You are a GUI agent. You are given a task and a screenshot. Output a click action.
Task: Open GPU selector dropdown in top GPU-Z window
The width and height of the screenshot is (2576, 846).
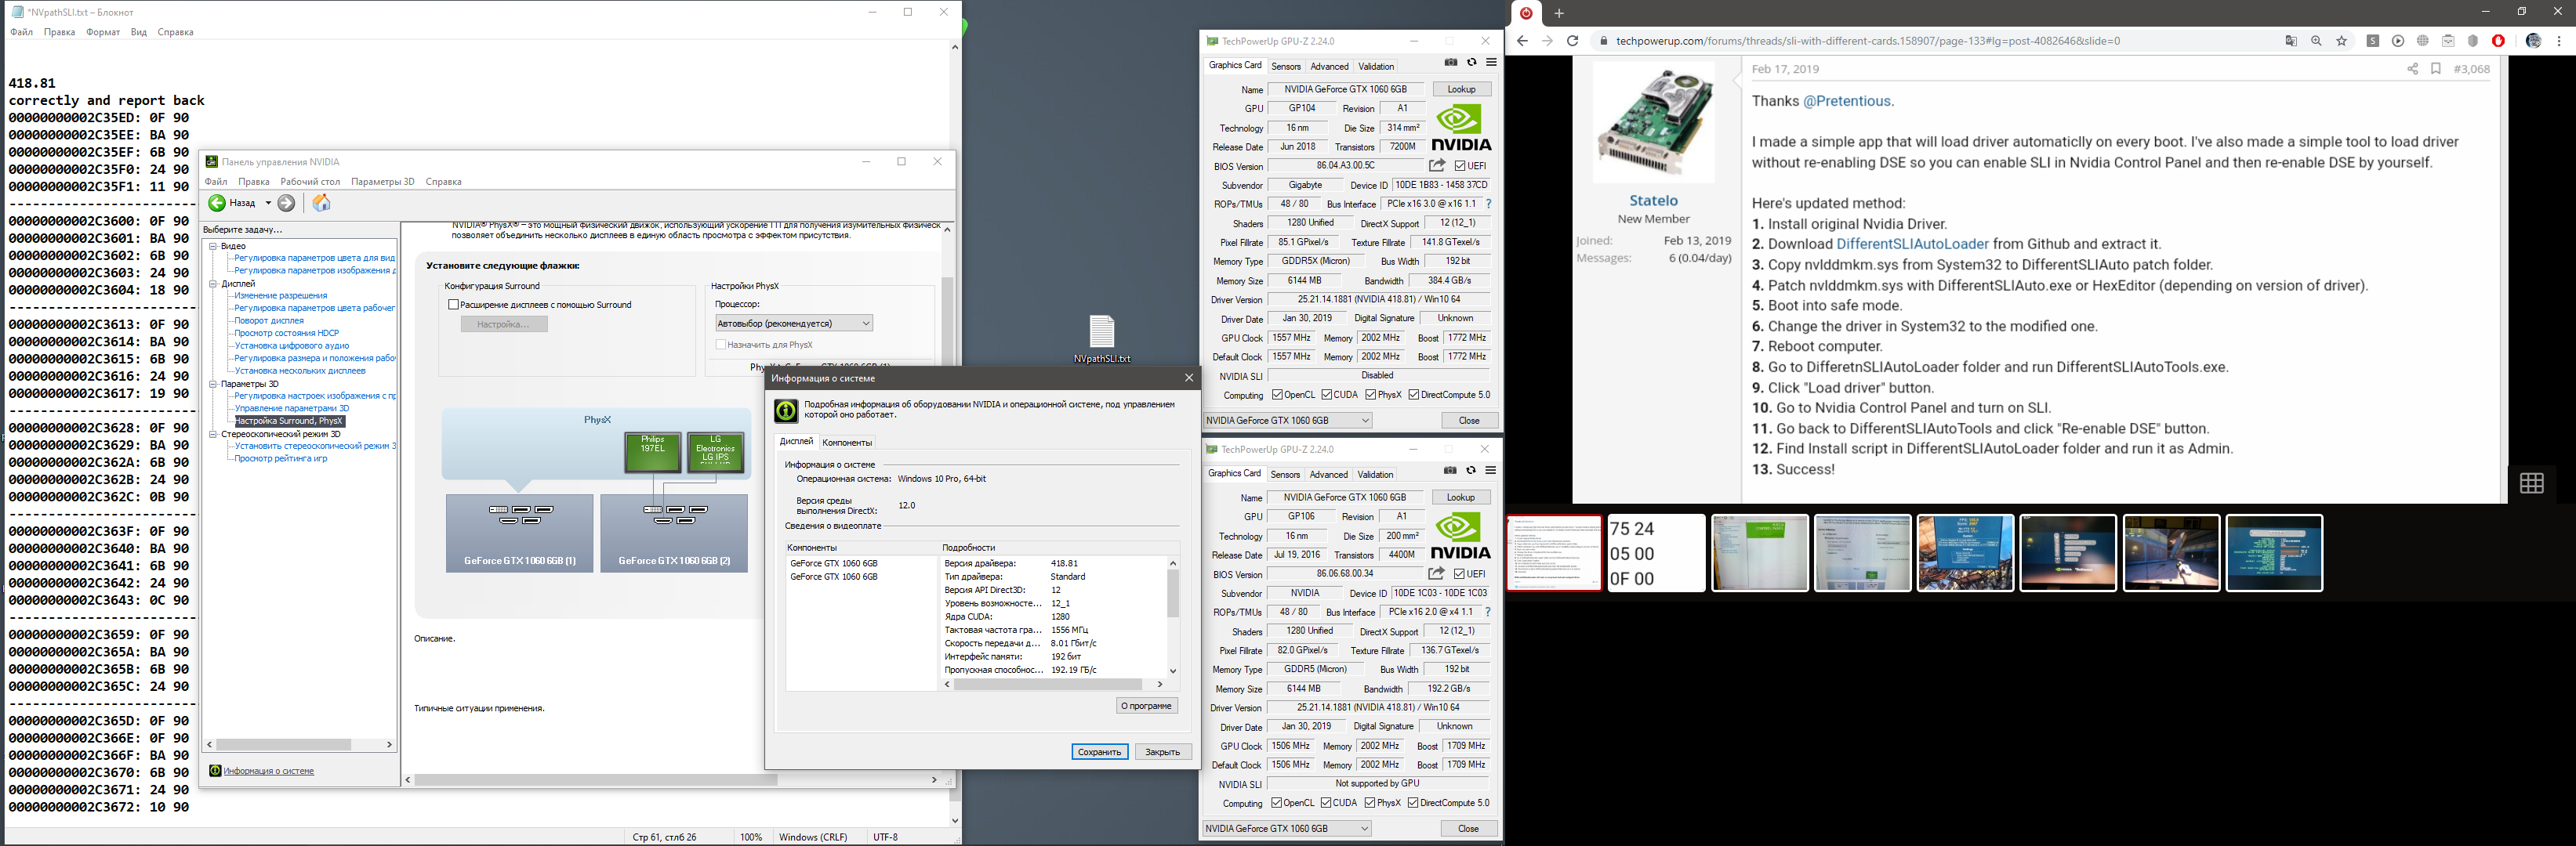1288,421
